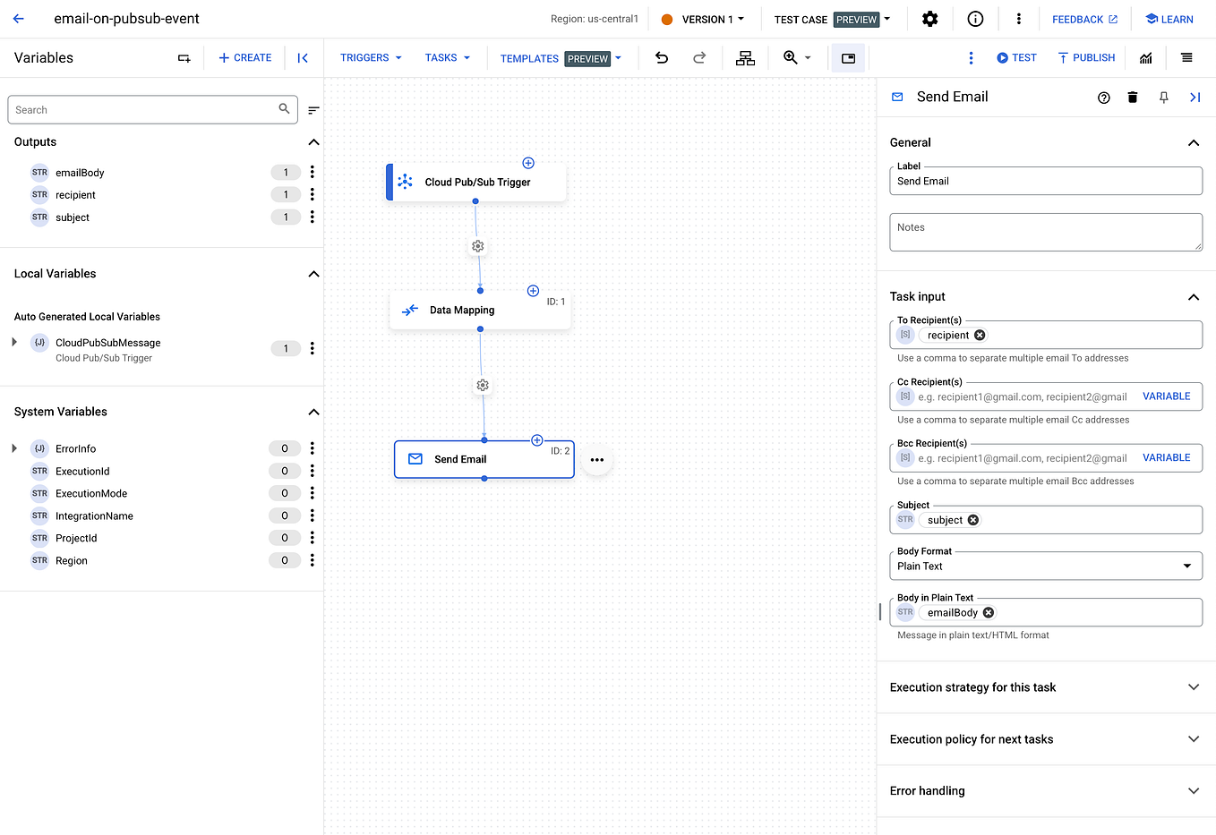Open the TRIGGERS menu

click(369, 57)
